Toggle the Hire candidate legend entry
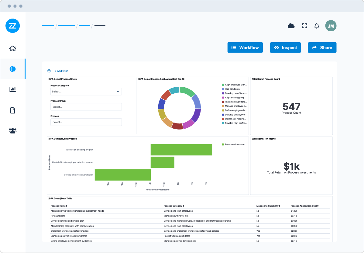Image resolution: width=364 pixels, height=253 pixels. click(232, 89)
